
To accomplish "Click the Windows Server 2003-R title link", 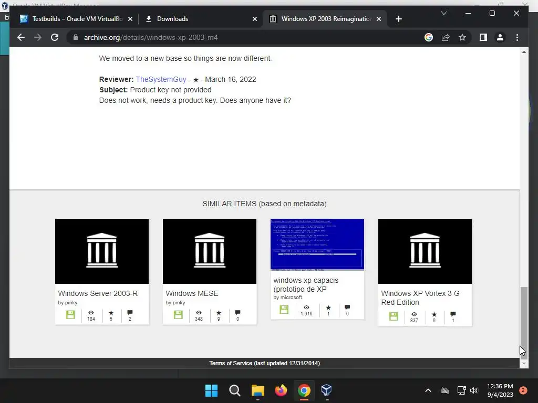I will pyautogui.click(x=98, y=293).
